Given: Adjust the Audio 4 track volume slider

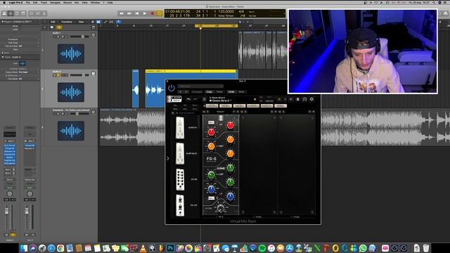Looking at the screenshot, I should tap(79, 75).
